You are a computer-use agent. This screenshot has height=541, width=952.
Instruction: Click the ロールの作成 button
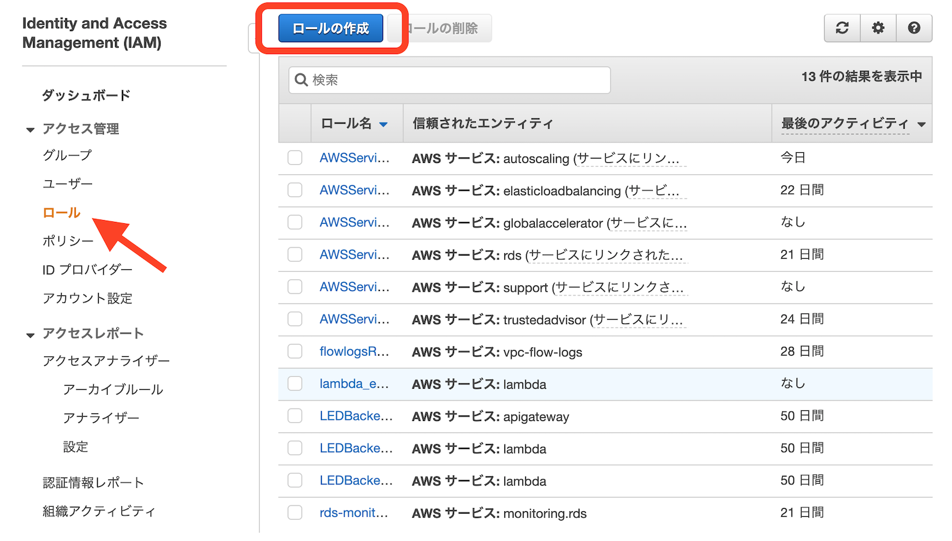pos(330,28)
